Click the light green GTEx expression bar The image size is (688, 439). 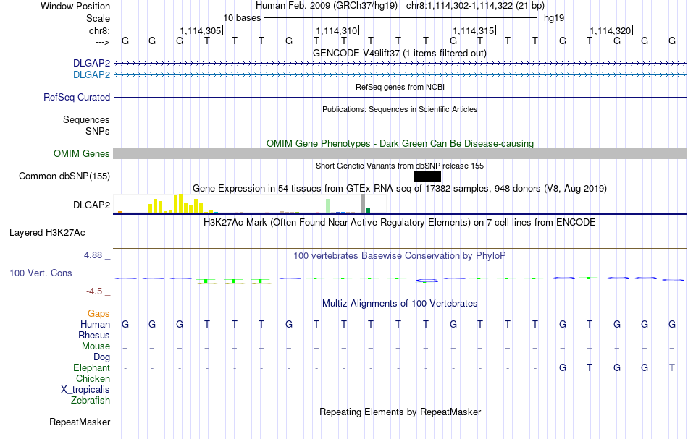click(x=327, y=206)
